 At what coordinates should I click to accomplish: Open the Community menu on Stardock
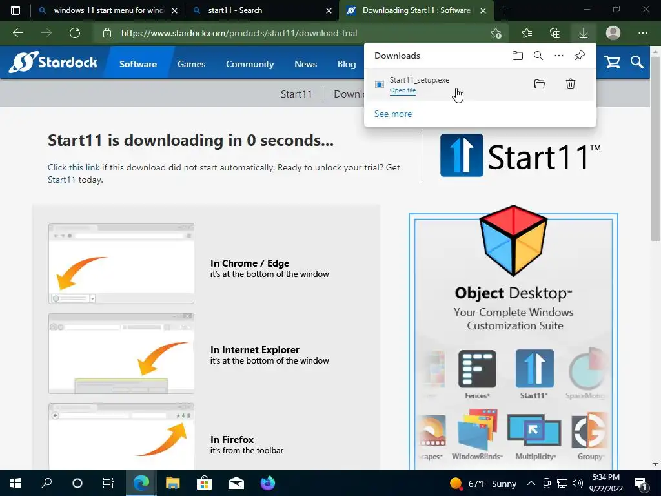click(250, 64)
